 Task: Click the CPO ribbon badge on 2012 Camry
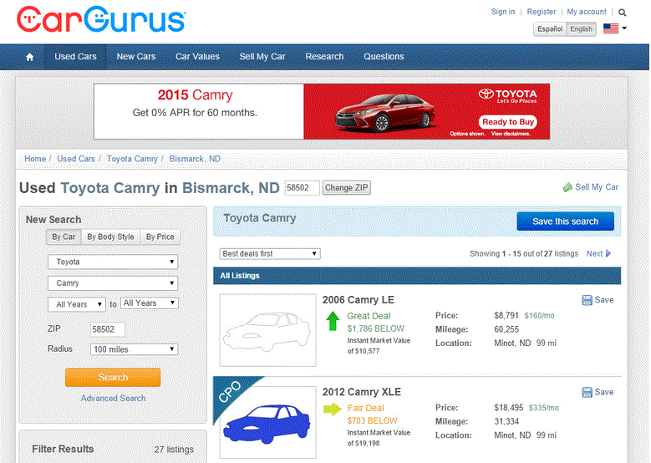(x=231, y=392)
